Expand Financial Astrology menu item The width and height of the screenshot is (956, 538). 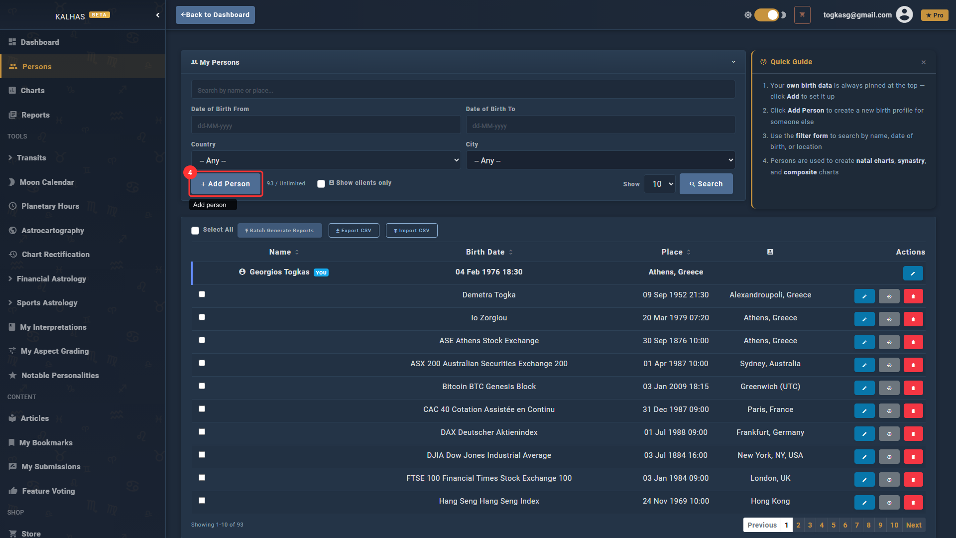tap(51, 279)
